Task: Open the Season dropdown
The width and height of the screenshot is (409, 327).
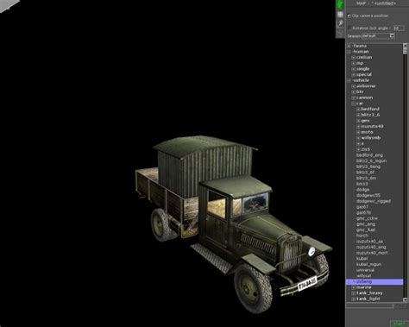Action: click(x=392, y=35)
